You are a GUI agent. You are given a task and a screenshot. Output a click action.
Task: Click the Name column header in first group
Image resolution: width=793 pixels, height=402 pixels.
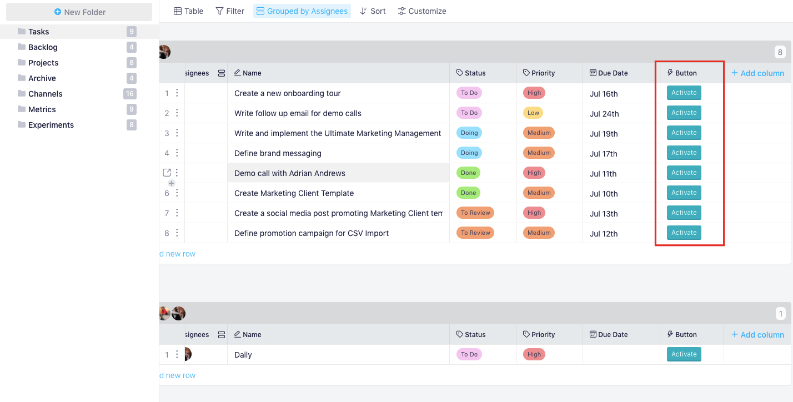click(x=338, y=73)
